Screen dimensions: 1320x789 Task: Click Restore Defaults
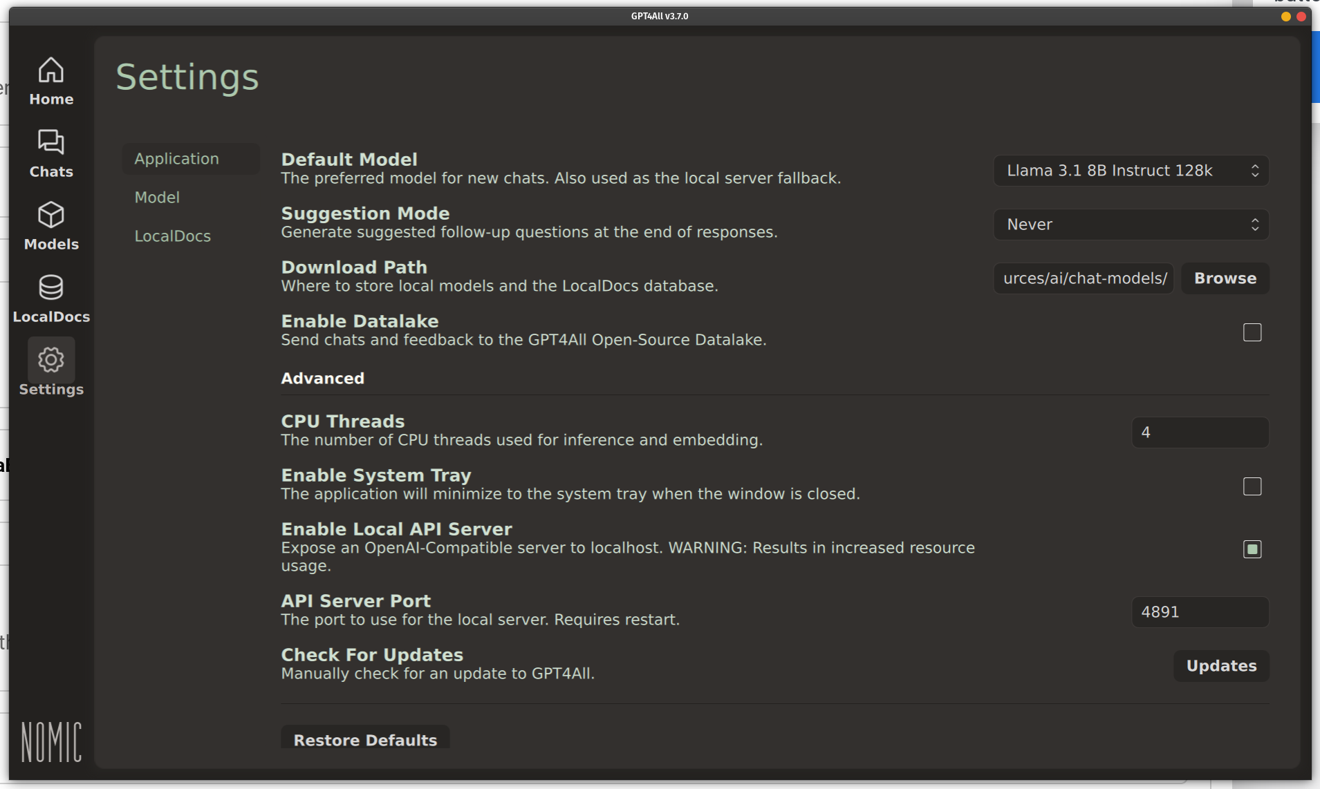(364, 739)
